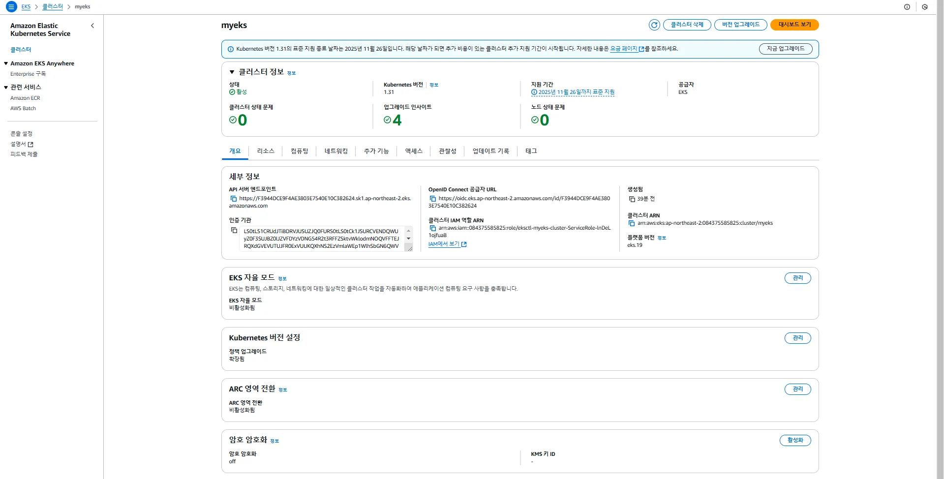Click the 2025년 11월 26일까지 표준 지원 link
The width and height of the screenshot is (944, 479).
[577, 92]
